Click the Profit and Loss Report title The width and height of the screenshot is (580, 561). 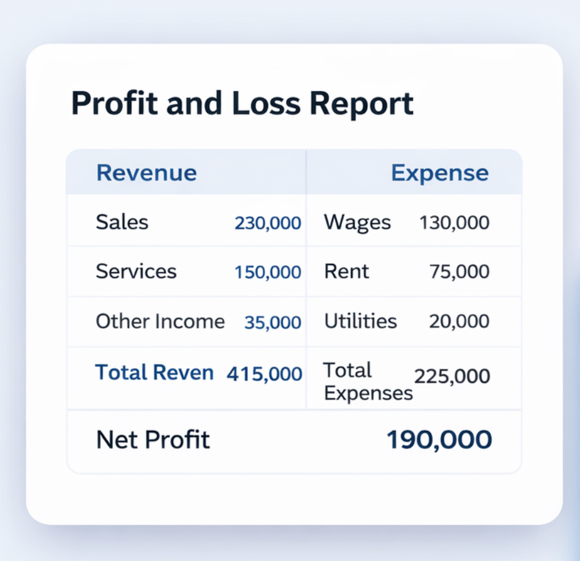click(242, 103)
